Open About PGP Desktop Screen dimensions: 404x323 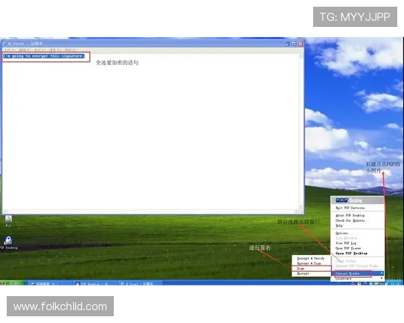coord(349,215)
